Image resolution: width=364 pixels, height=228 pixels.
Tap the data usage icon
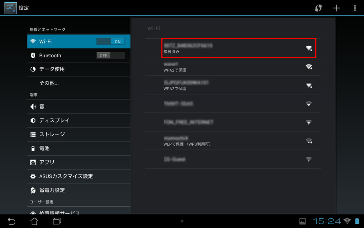(33, 69)
